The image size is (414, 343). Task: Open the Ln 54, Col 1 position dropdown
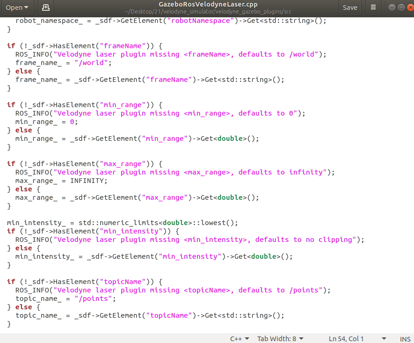(x=357, y=338)
